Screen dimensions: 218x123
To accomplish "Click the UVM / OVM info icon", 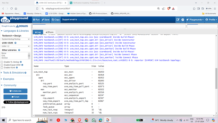I will (x=15, y=43).
